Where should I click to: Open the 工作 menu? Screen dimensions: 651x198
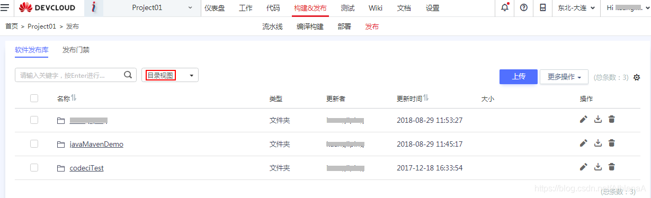click(246, 8)
